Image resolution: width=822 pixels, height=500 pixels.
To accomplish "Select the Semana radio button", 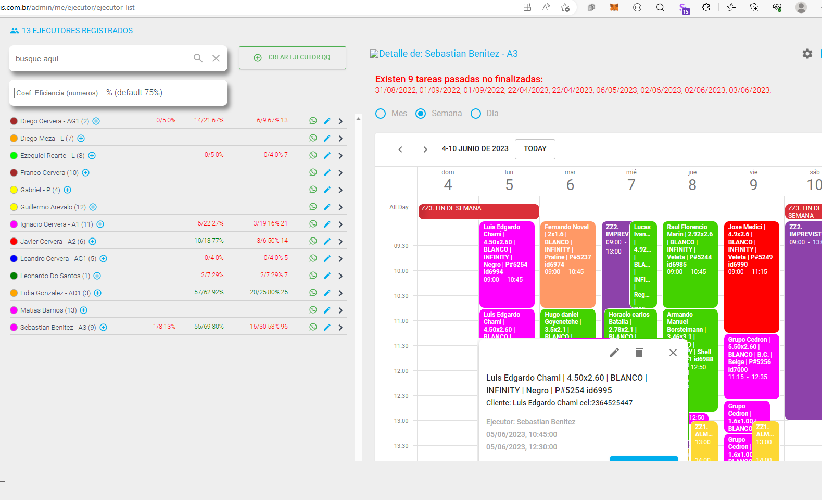I will click(421, 114).
